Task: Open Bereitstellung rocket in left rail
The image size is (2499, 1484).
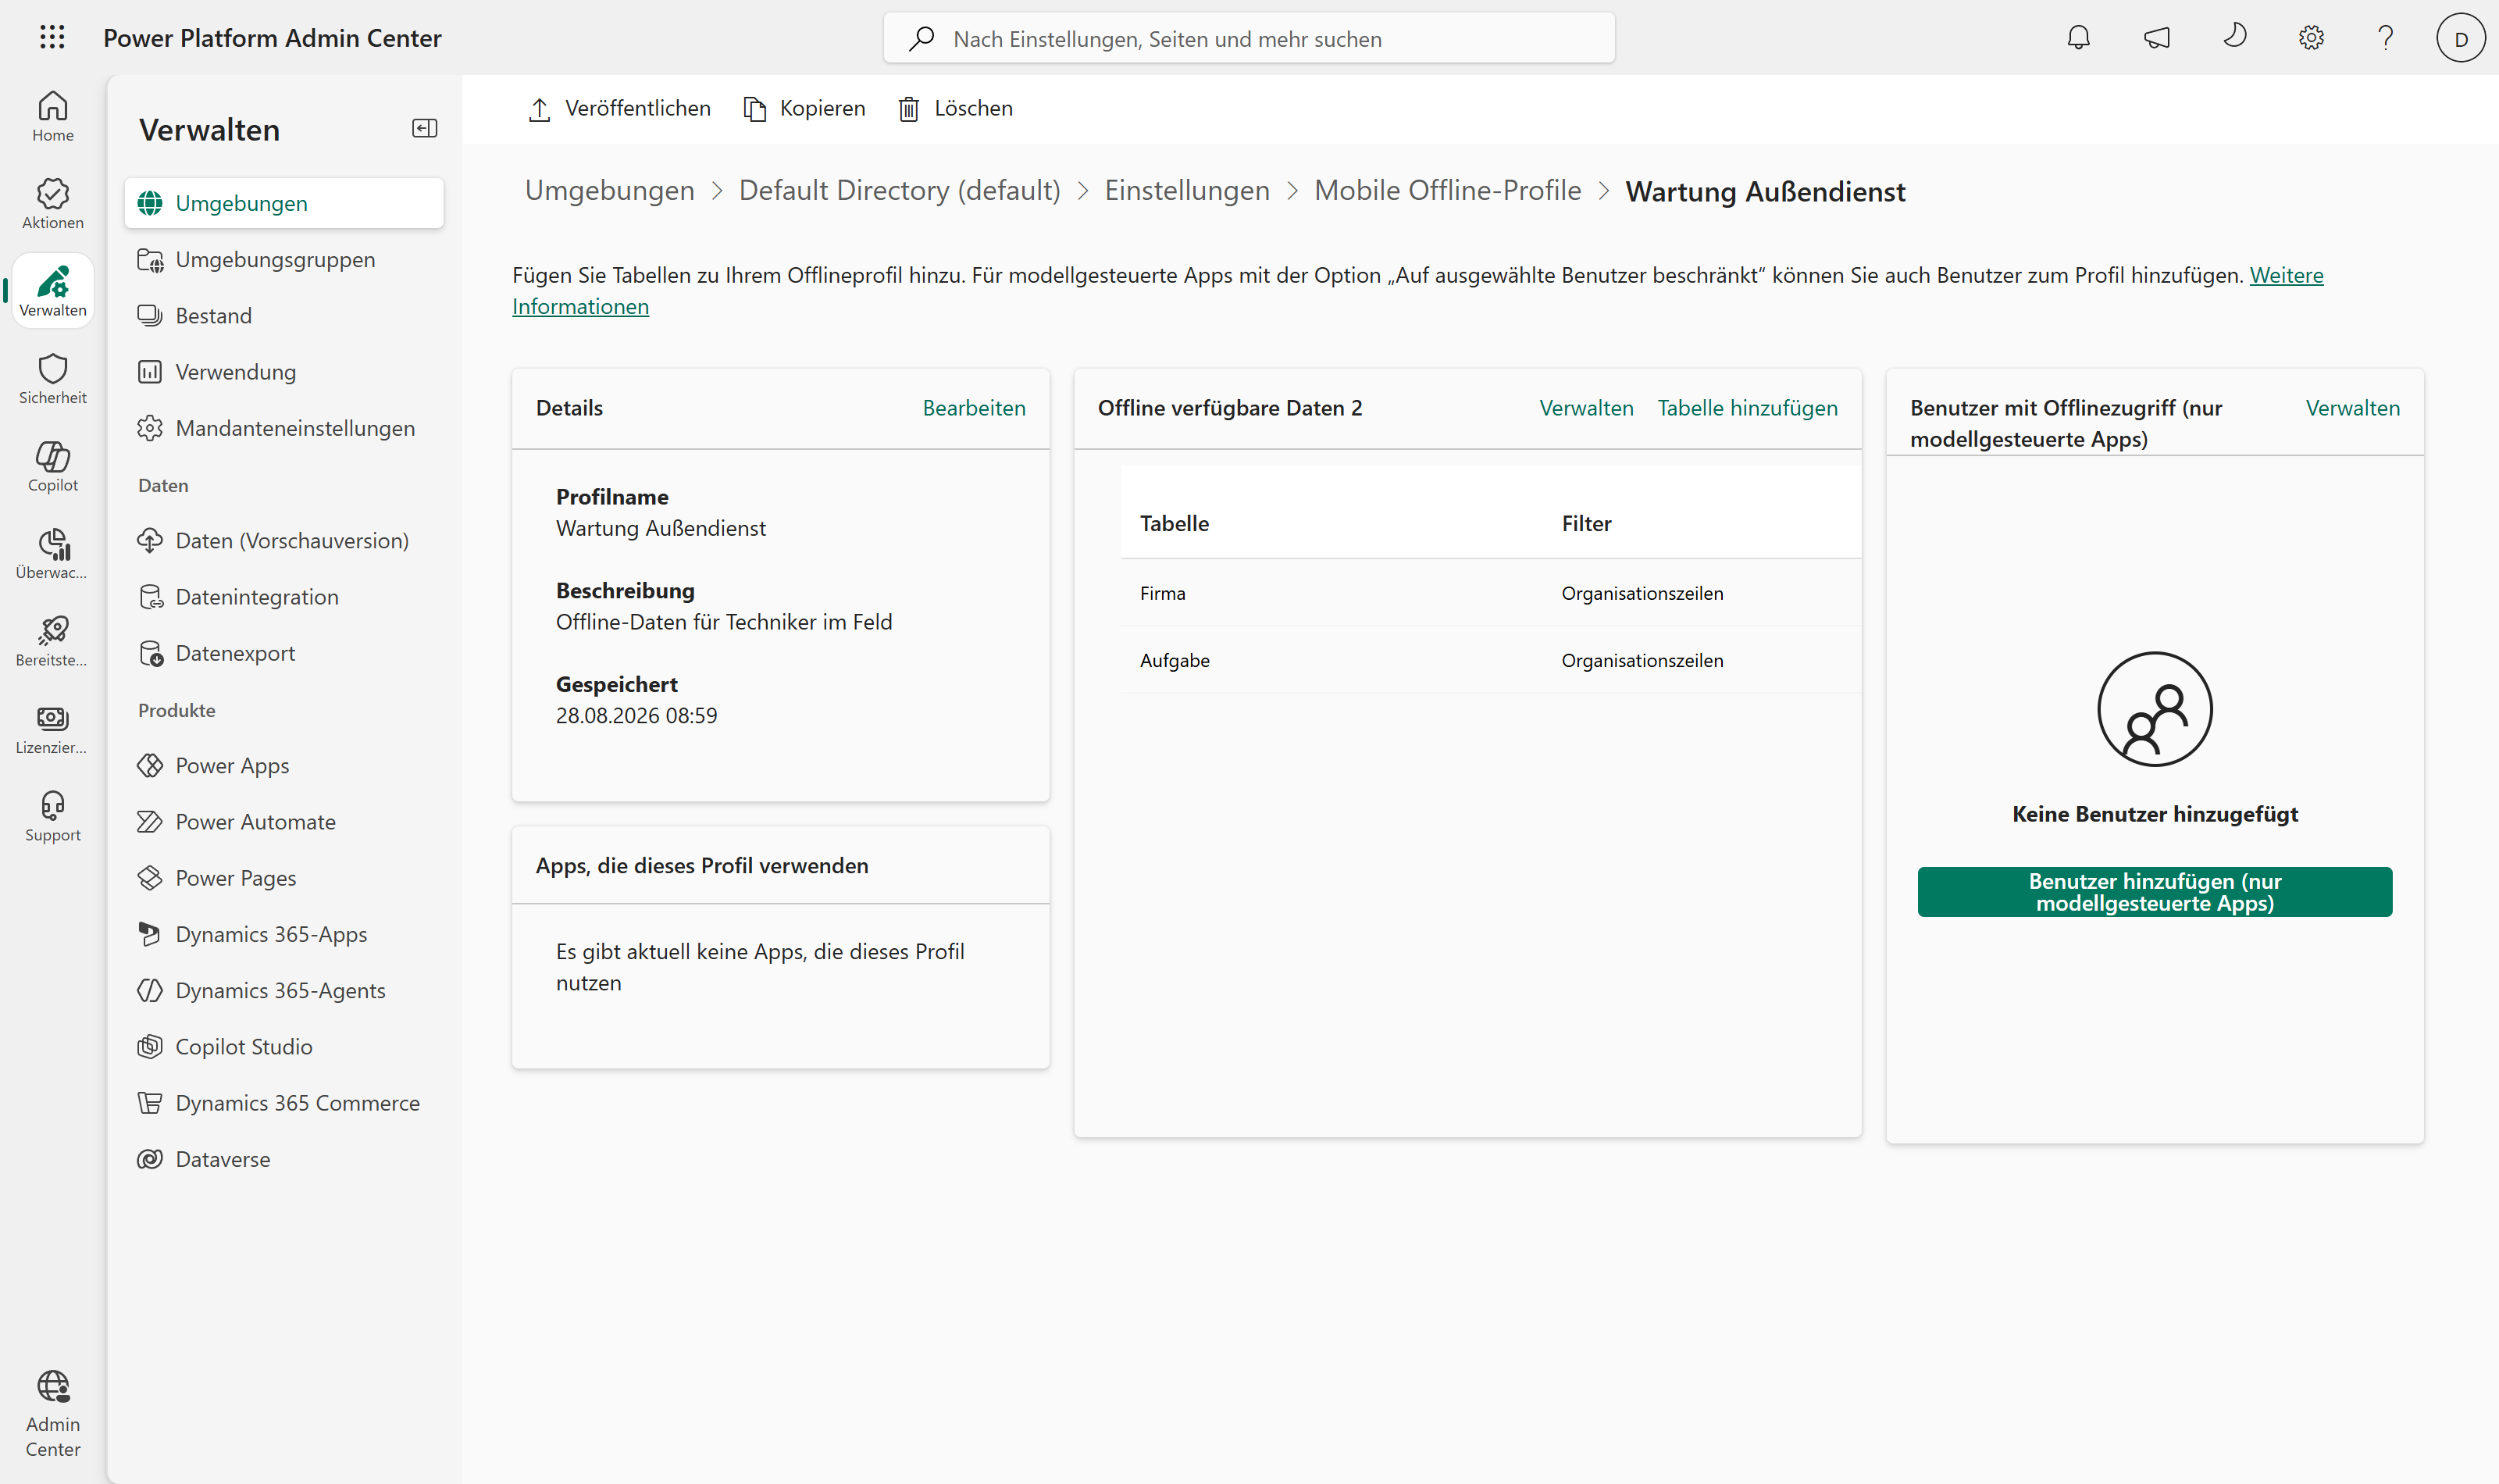Action: tap(53, 642)
